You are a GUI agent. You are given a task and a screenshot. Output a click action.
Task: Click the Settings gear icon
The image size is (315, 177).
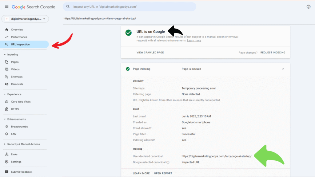7,162
